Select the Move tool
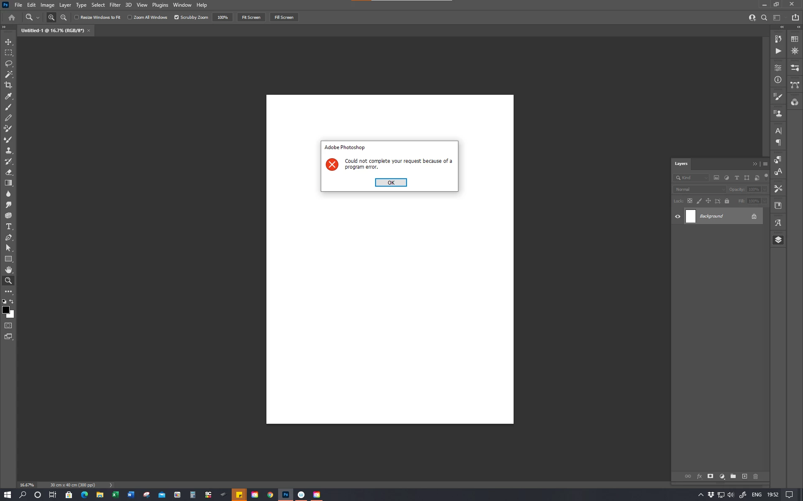Viewport: 803px width, 501px height. click(x=8, y=42)
